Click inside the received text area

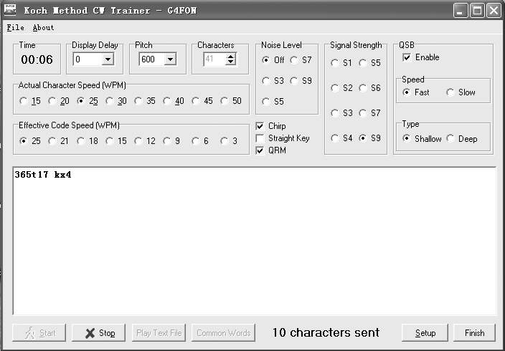tap(254, 244)
